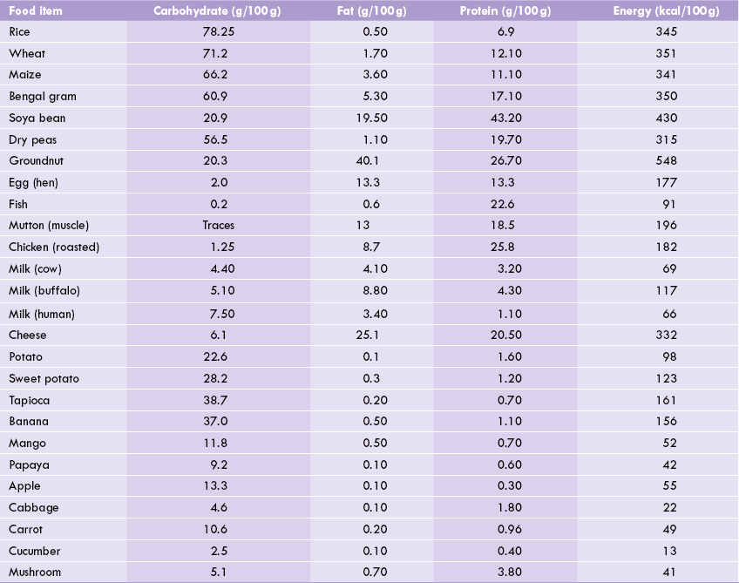Select Carrot protein value 0.96
Screen dimensions: 739x583
point(510,529)
